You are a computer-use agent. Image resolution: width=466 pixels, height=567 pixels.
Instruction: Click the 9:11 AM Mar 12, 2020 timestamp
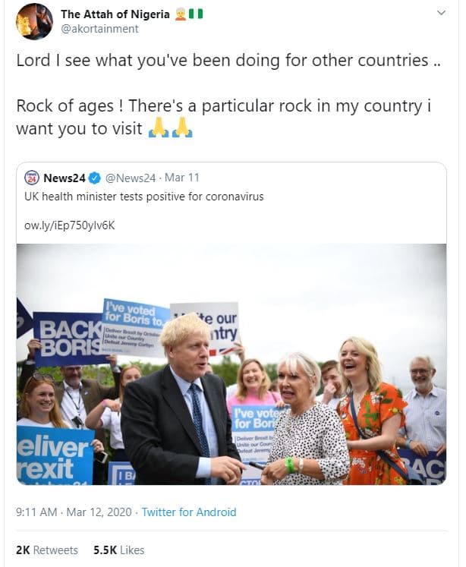tap(73, 512)
